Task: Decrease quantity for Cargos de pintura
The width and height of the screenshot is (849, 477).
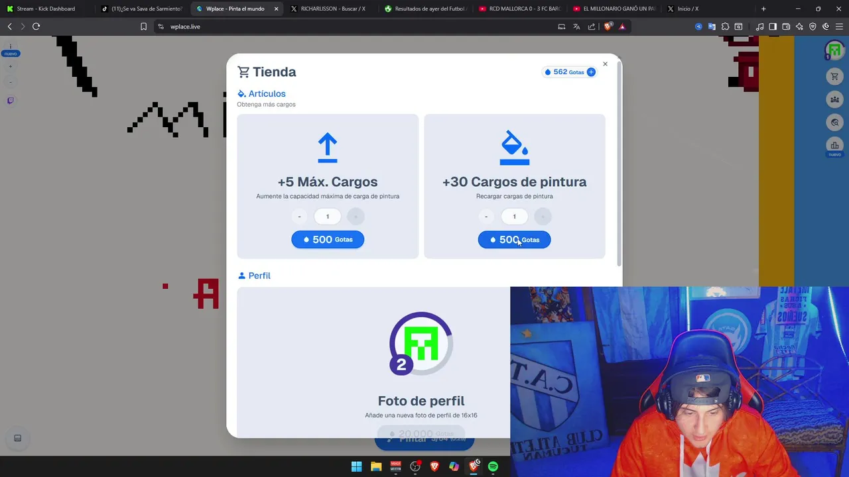Action: [x=486, y=217]
